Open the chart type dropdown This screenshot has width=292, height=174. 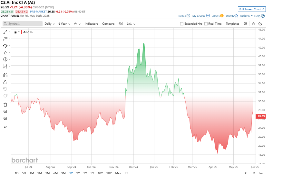(77, 23)
